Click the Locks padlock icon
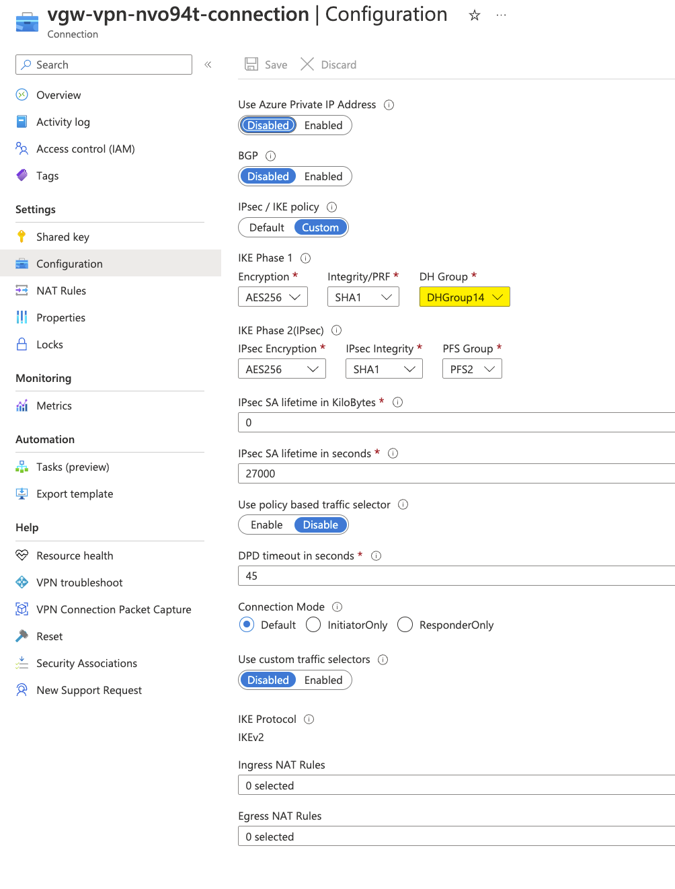This screenshot has width=675, height=889. click(x=22, y=344)
